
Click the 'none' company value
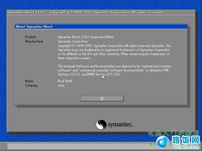point(61,86)
